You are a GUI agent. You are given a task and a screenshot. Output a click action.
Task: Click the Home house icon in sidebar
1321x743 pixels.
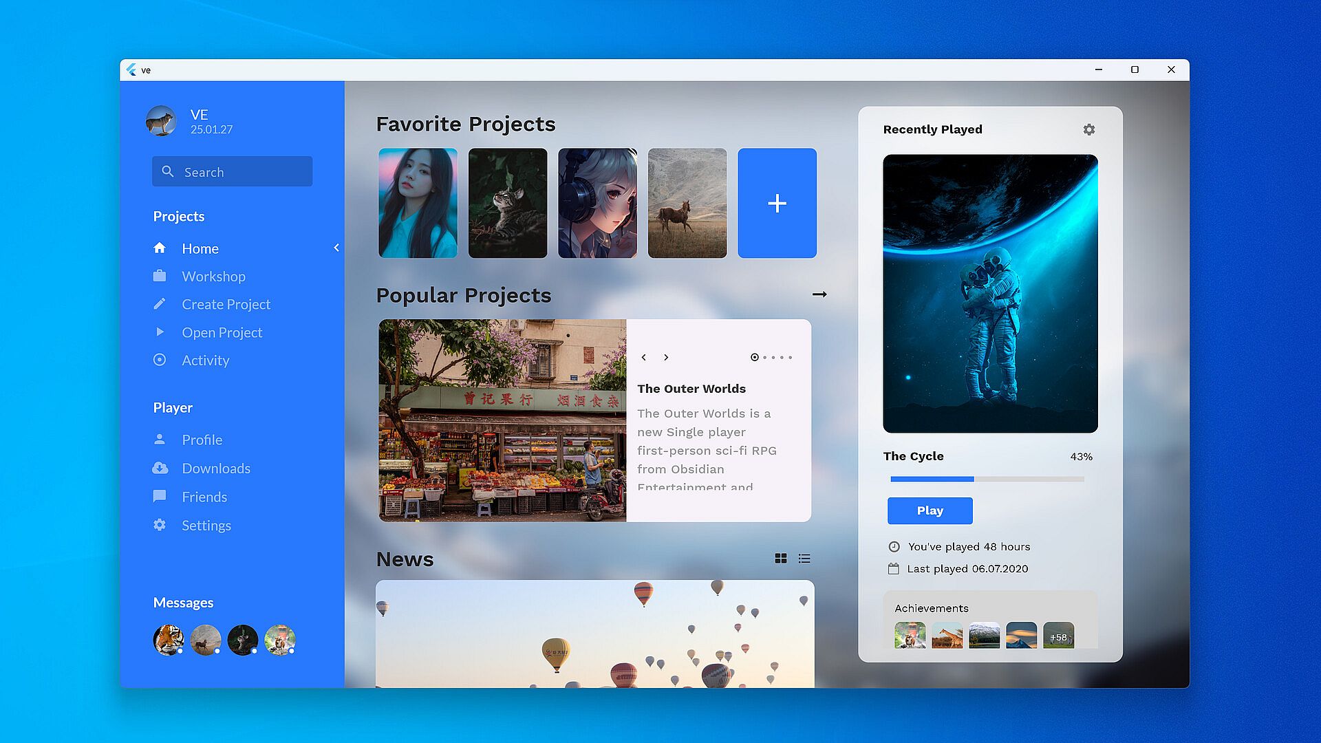(x=160, y=248)
